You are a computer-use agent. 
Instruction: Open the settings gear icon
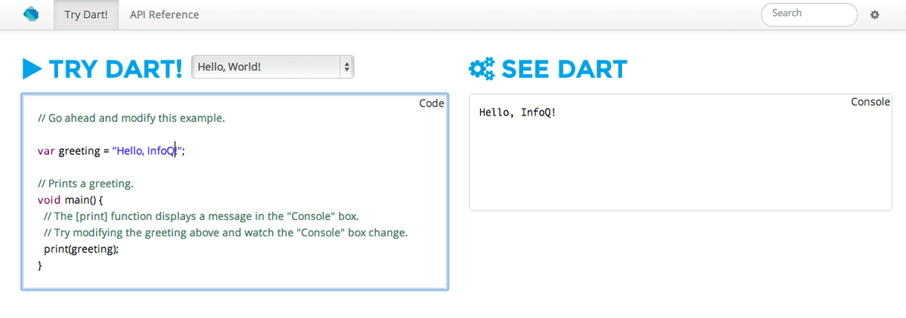(x=875, y=14)
